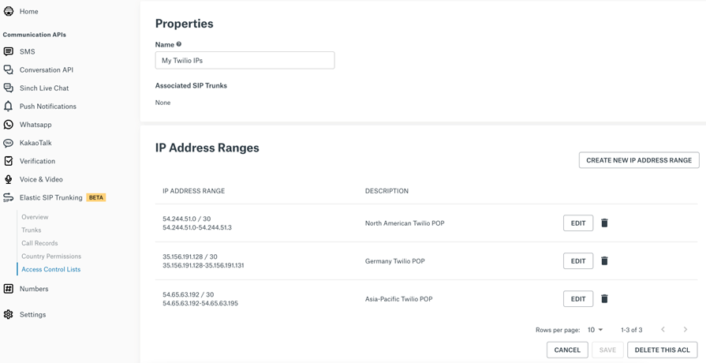Click Create New IP Address Range
This screenshot has width=706, height=363.
(638, 160)
